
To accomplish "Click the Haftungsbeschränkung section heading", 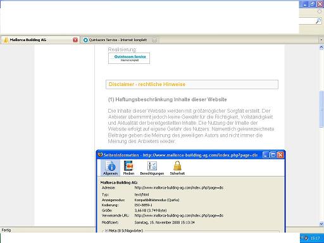I will tap(167, 99).
